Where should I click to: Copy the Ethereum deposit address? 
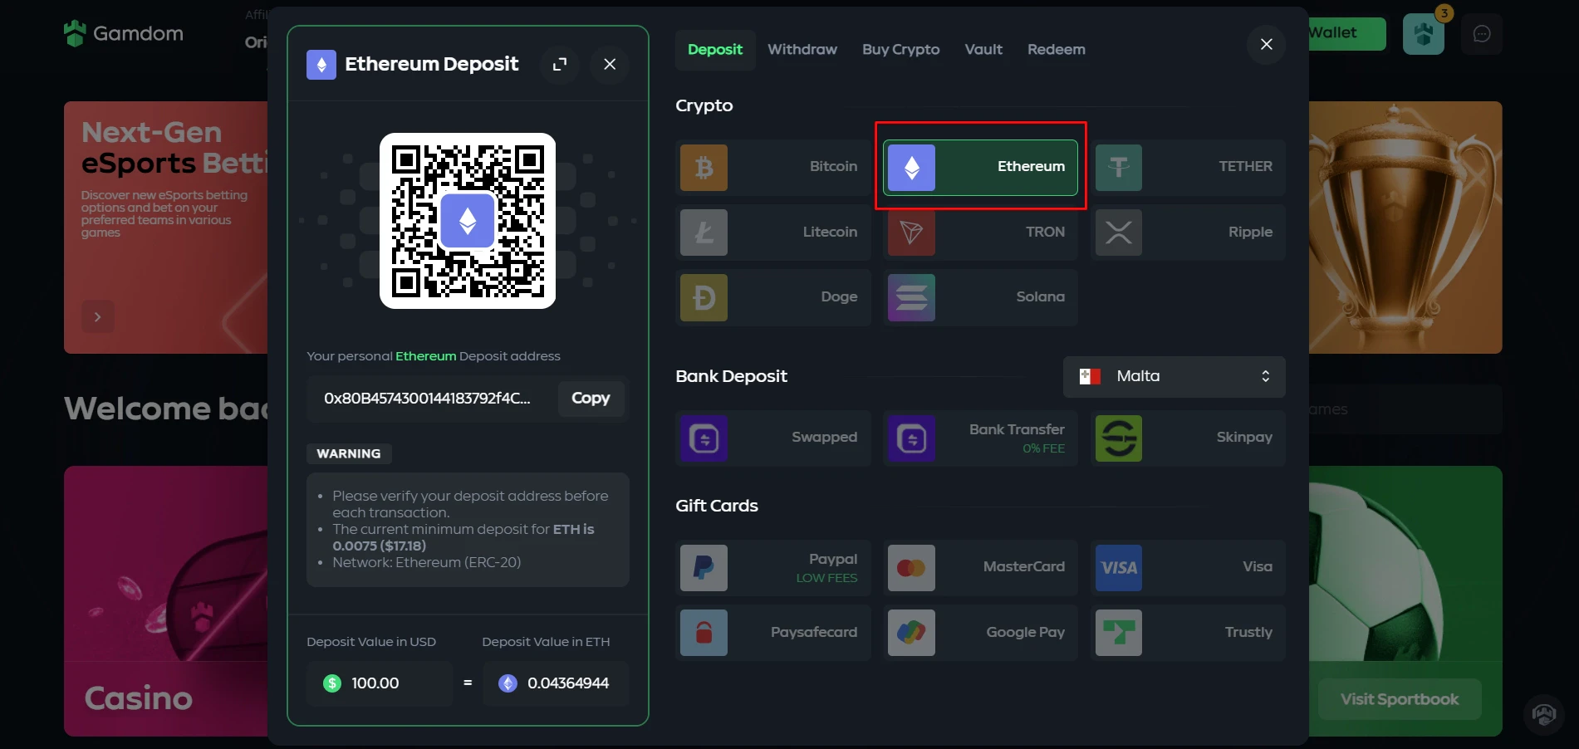[591, 399]
